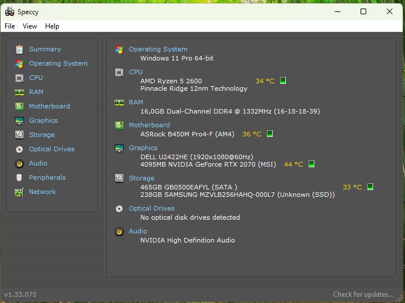Open the File menu
The image size is (405, 303).
click(10, 26)
